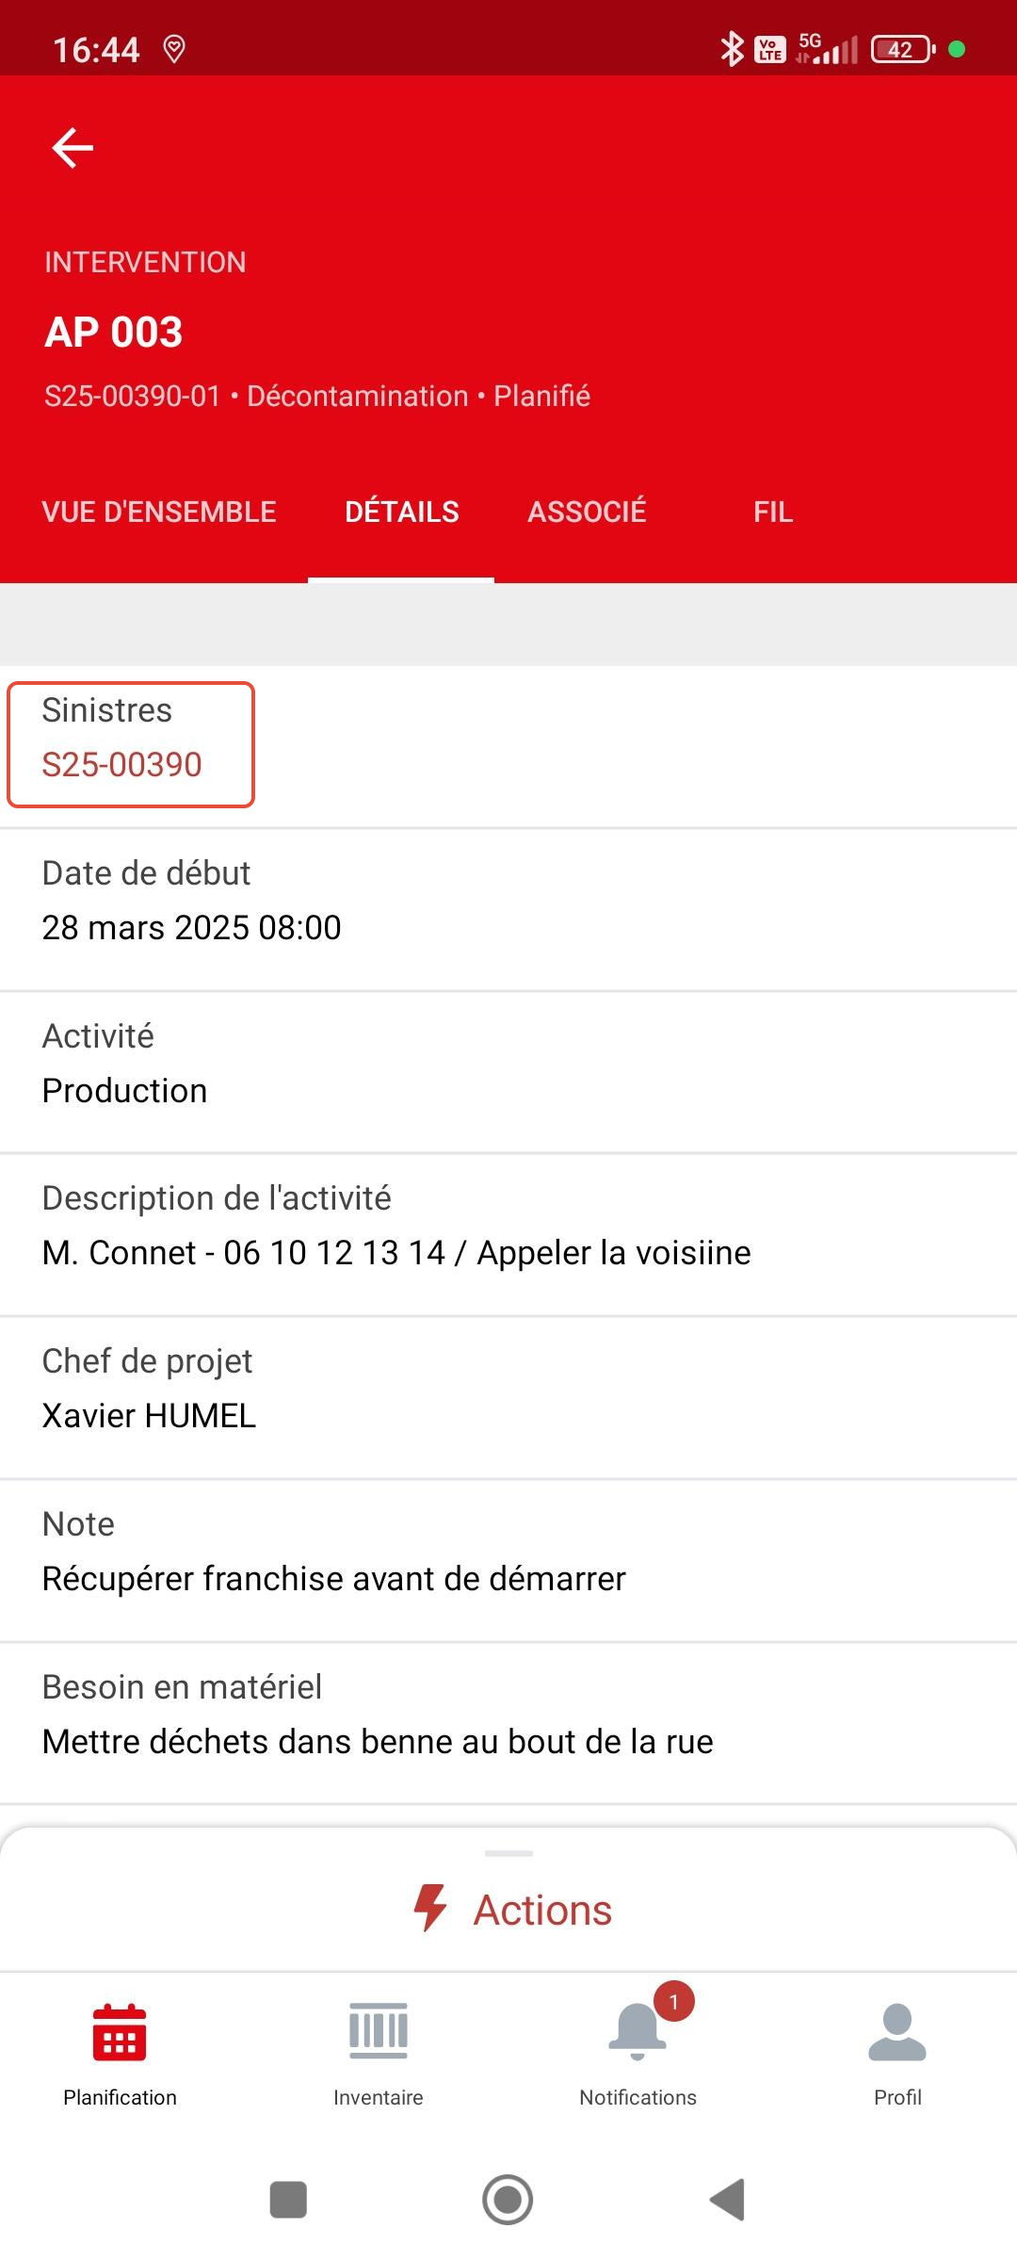Tap the Android back triangle button

pyautogui.click(x=727, y=2200)
